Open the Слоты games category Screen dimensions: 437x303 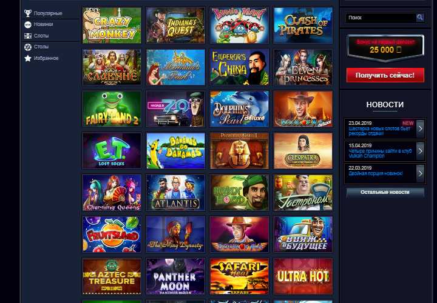[41, 36]
